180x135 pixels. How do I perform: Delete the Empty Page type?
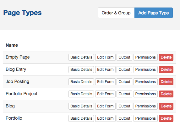(x=166, y=57)
